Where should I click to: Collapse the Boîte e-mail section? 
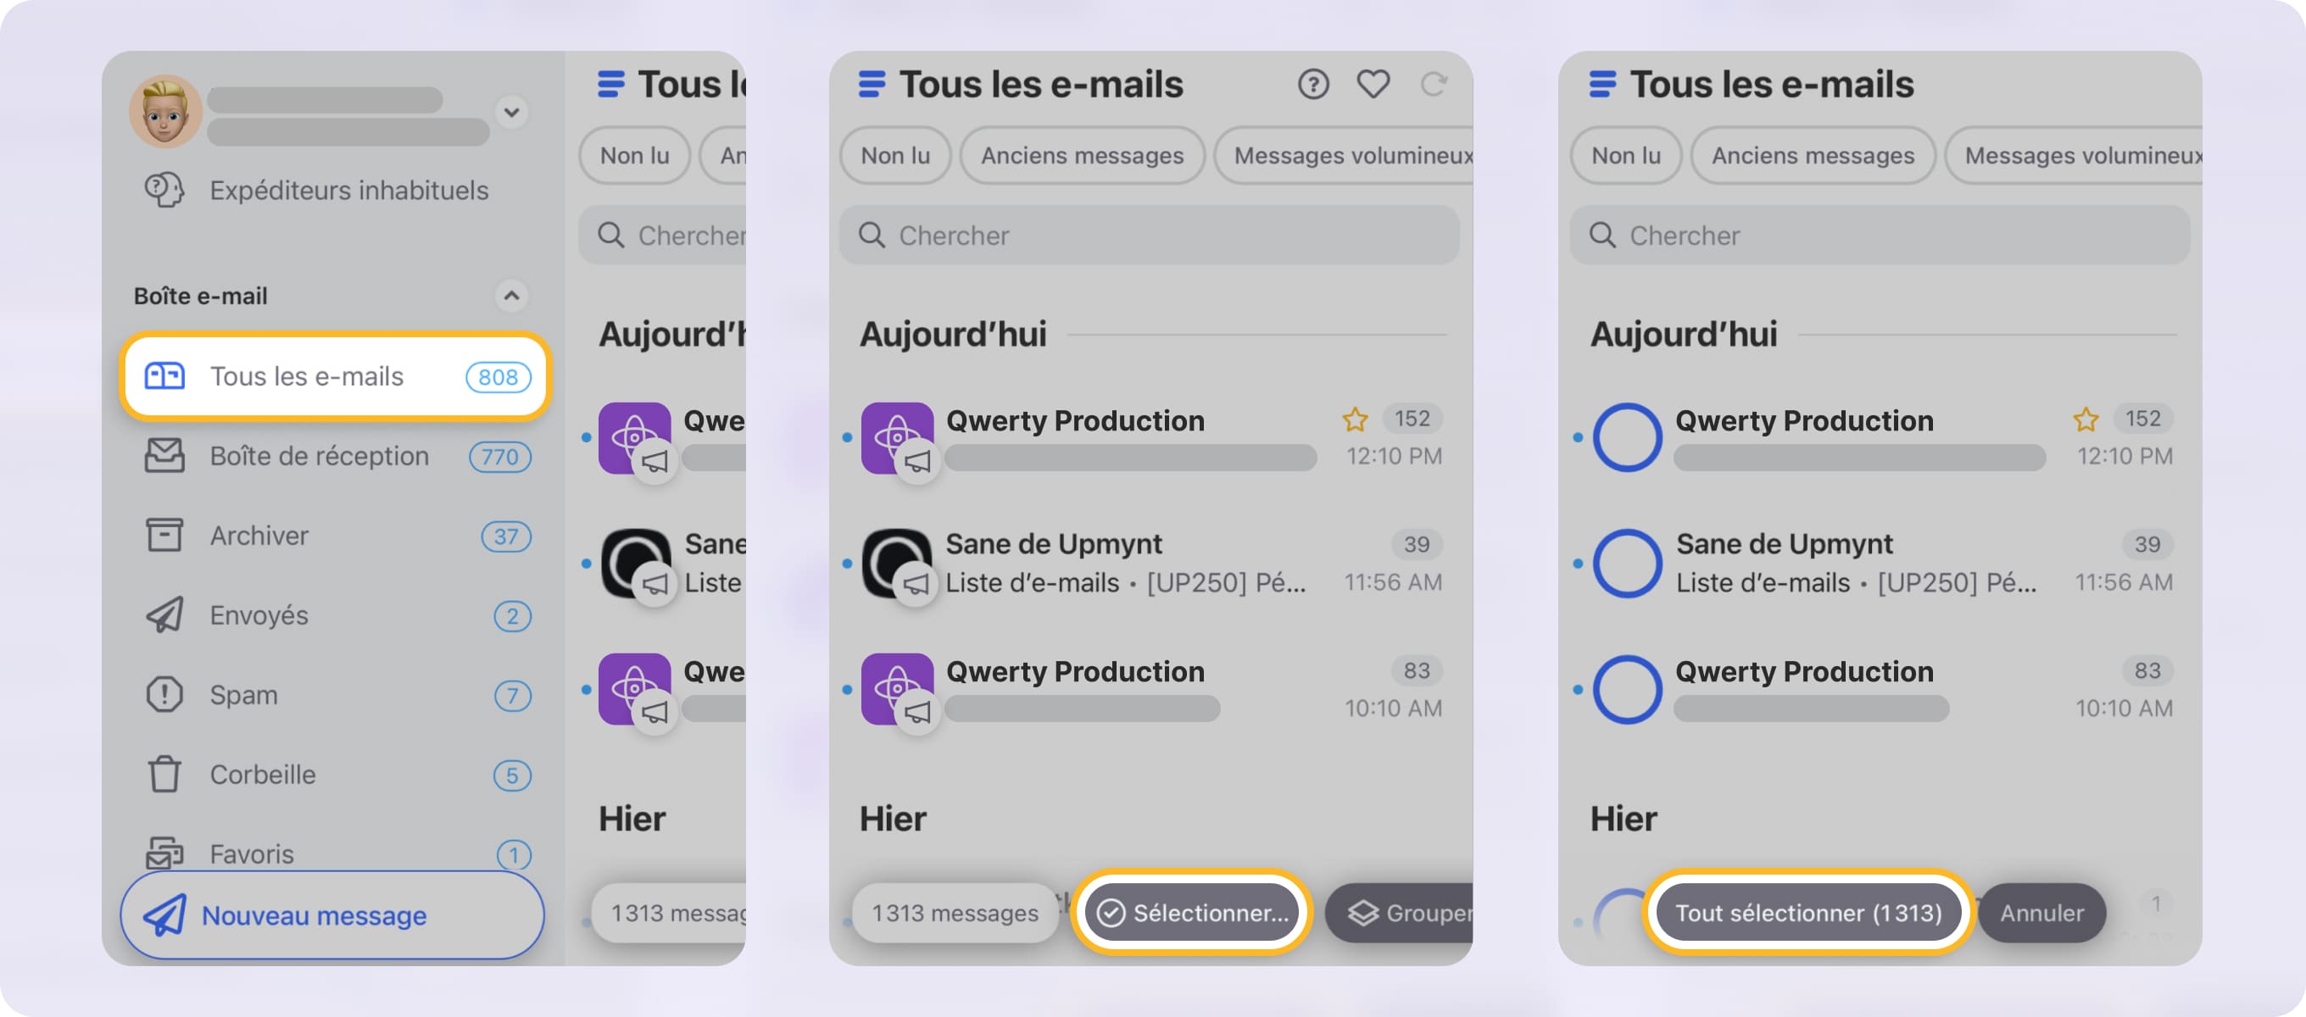(x=511, y=296)
